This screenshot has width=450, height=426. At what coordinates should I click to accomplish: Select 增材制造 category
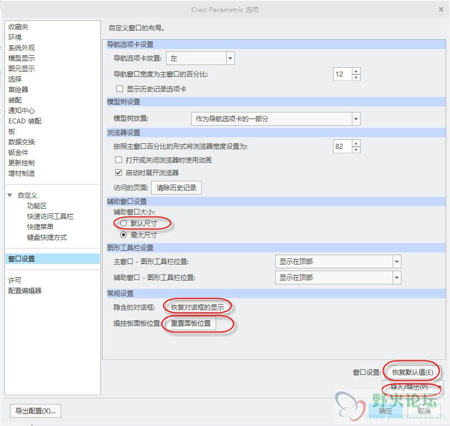[x=22, y=173]
